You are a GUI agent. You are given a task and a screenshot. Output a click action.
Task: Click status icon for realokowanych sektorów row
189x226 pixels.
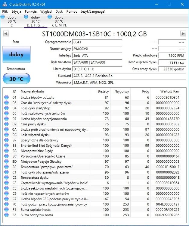(6, 114)
